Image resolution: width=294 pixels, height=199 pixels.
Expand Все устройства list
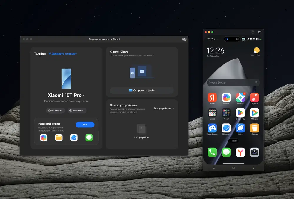coord(164,108)
